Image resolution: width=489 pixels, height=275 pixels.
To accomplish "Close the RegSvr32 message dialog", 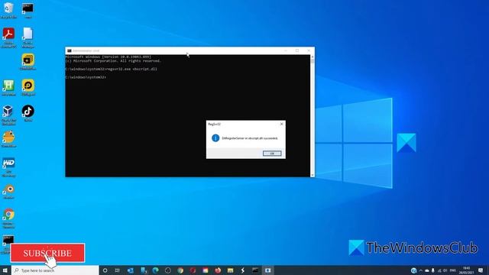I will point(282,124).
